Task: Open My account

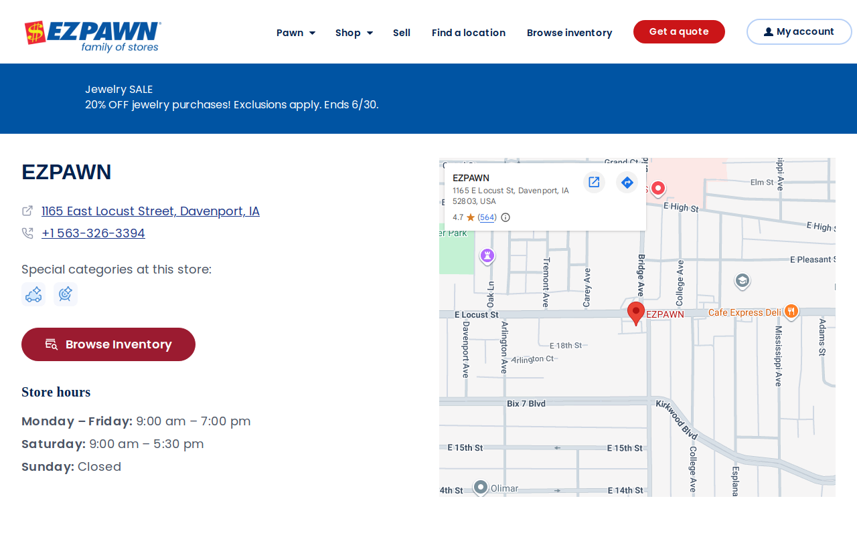Action: tap(799, 31)
